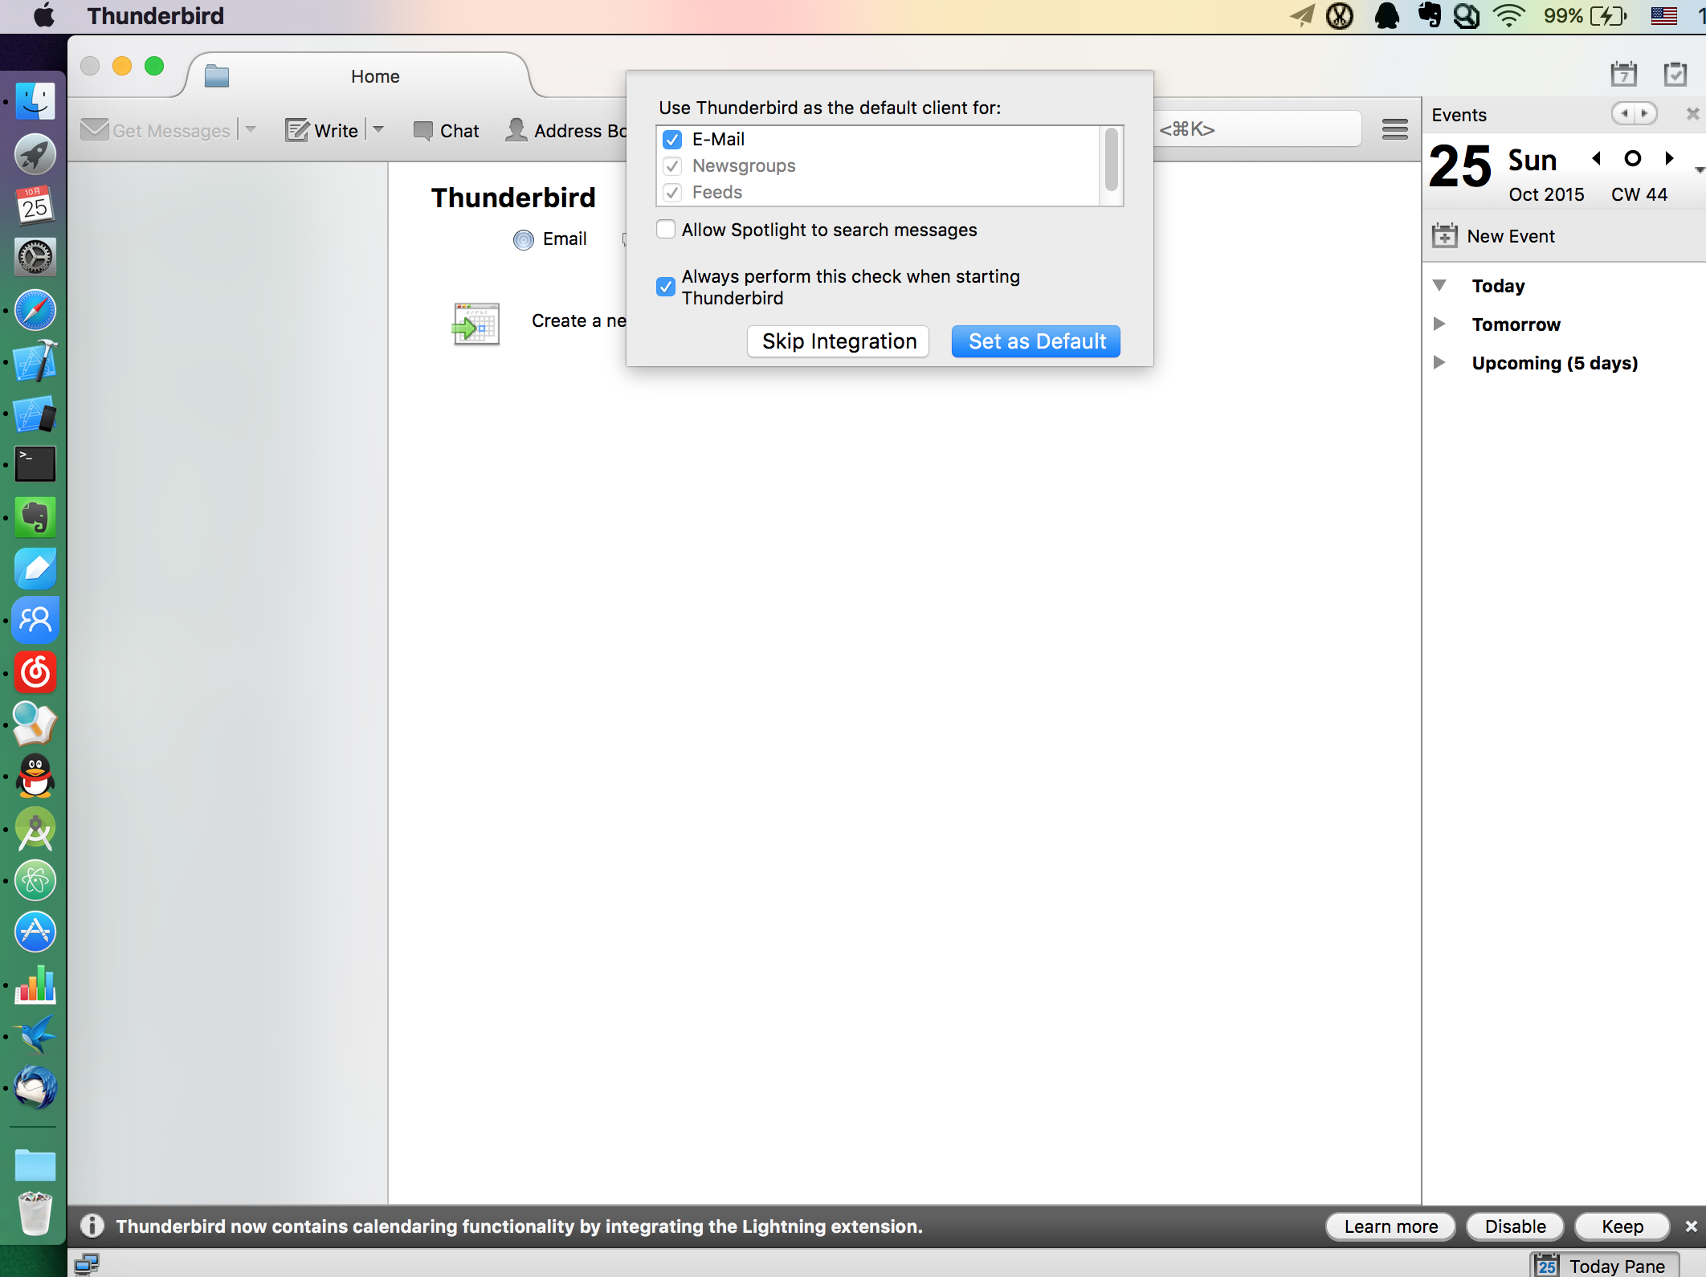Expand the Tomorrow section
The width and height of the screenshot is (1706, 1277).
pyautogui.click(x=1439, y=324)
